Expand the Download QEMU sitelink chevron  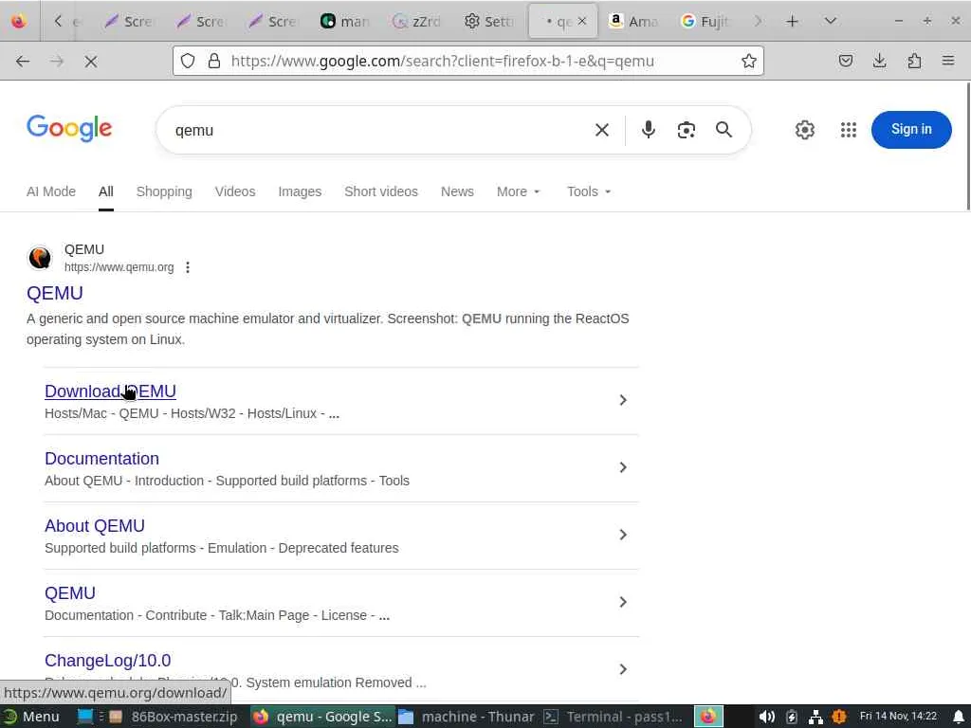[623, 401]
